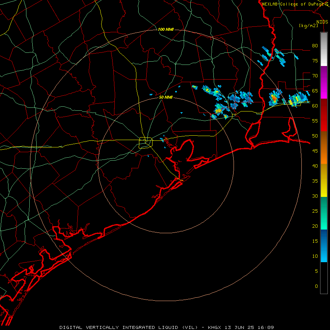The width and height of the screenshot is (330, 330).
Task: Click the scale value 50
Action: [315, 136]
